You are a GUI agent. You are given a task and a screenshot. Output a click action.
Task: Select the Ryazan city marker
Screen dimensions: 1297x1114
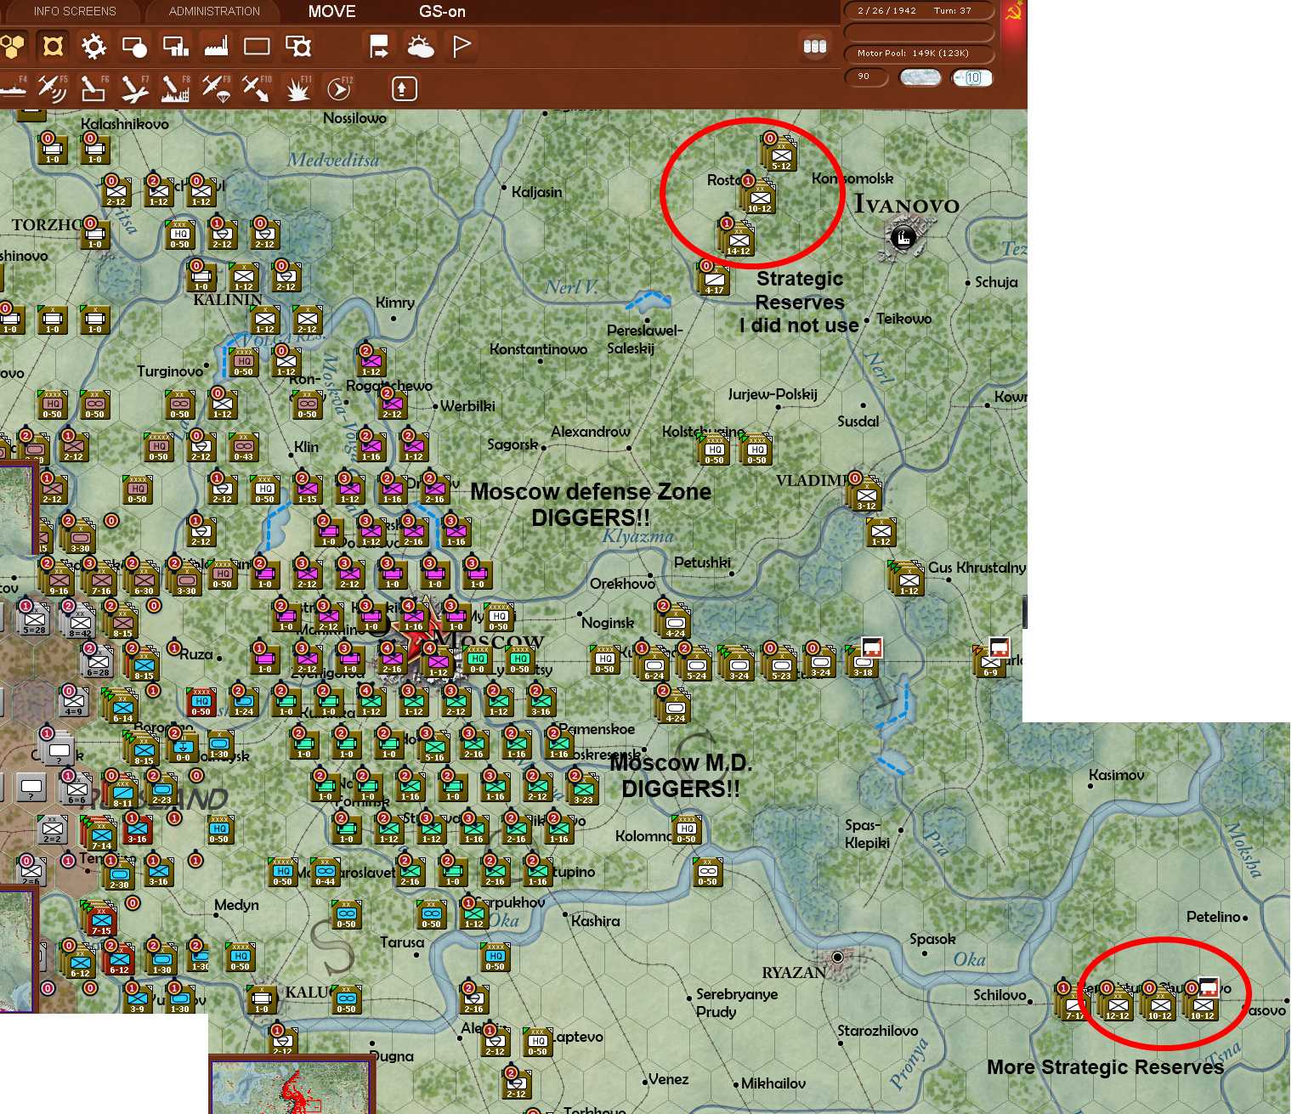(x=837, y=957)
